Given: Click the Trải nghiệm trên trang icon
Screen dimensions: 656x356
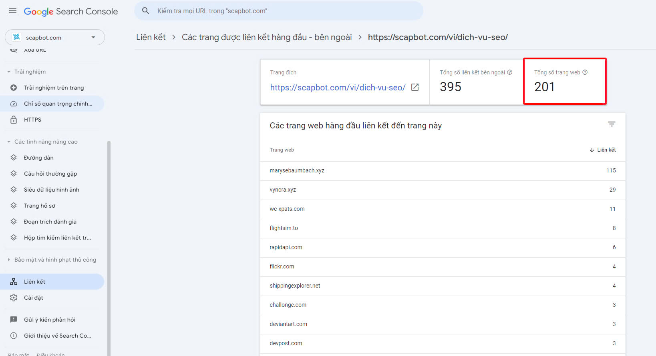Looking at the screenshot, I should (14, 88).
